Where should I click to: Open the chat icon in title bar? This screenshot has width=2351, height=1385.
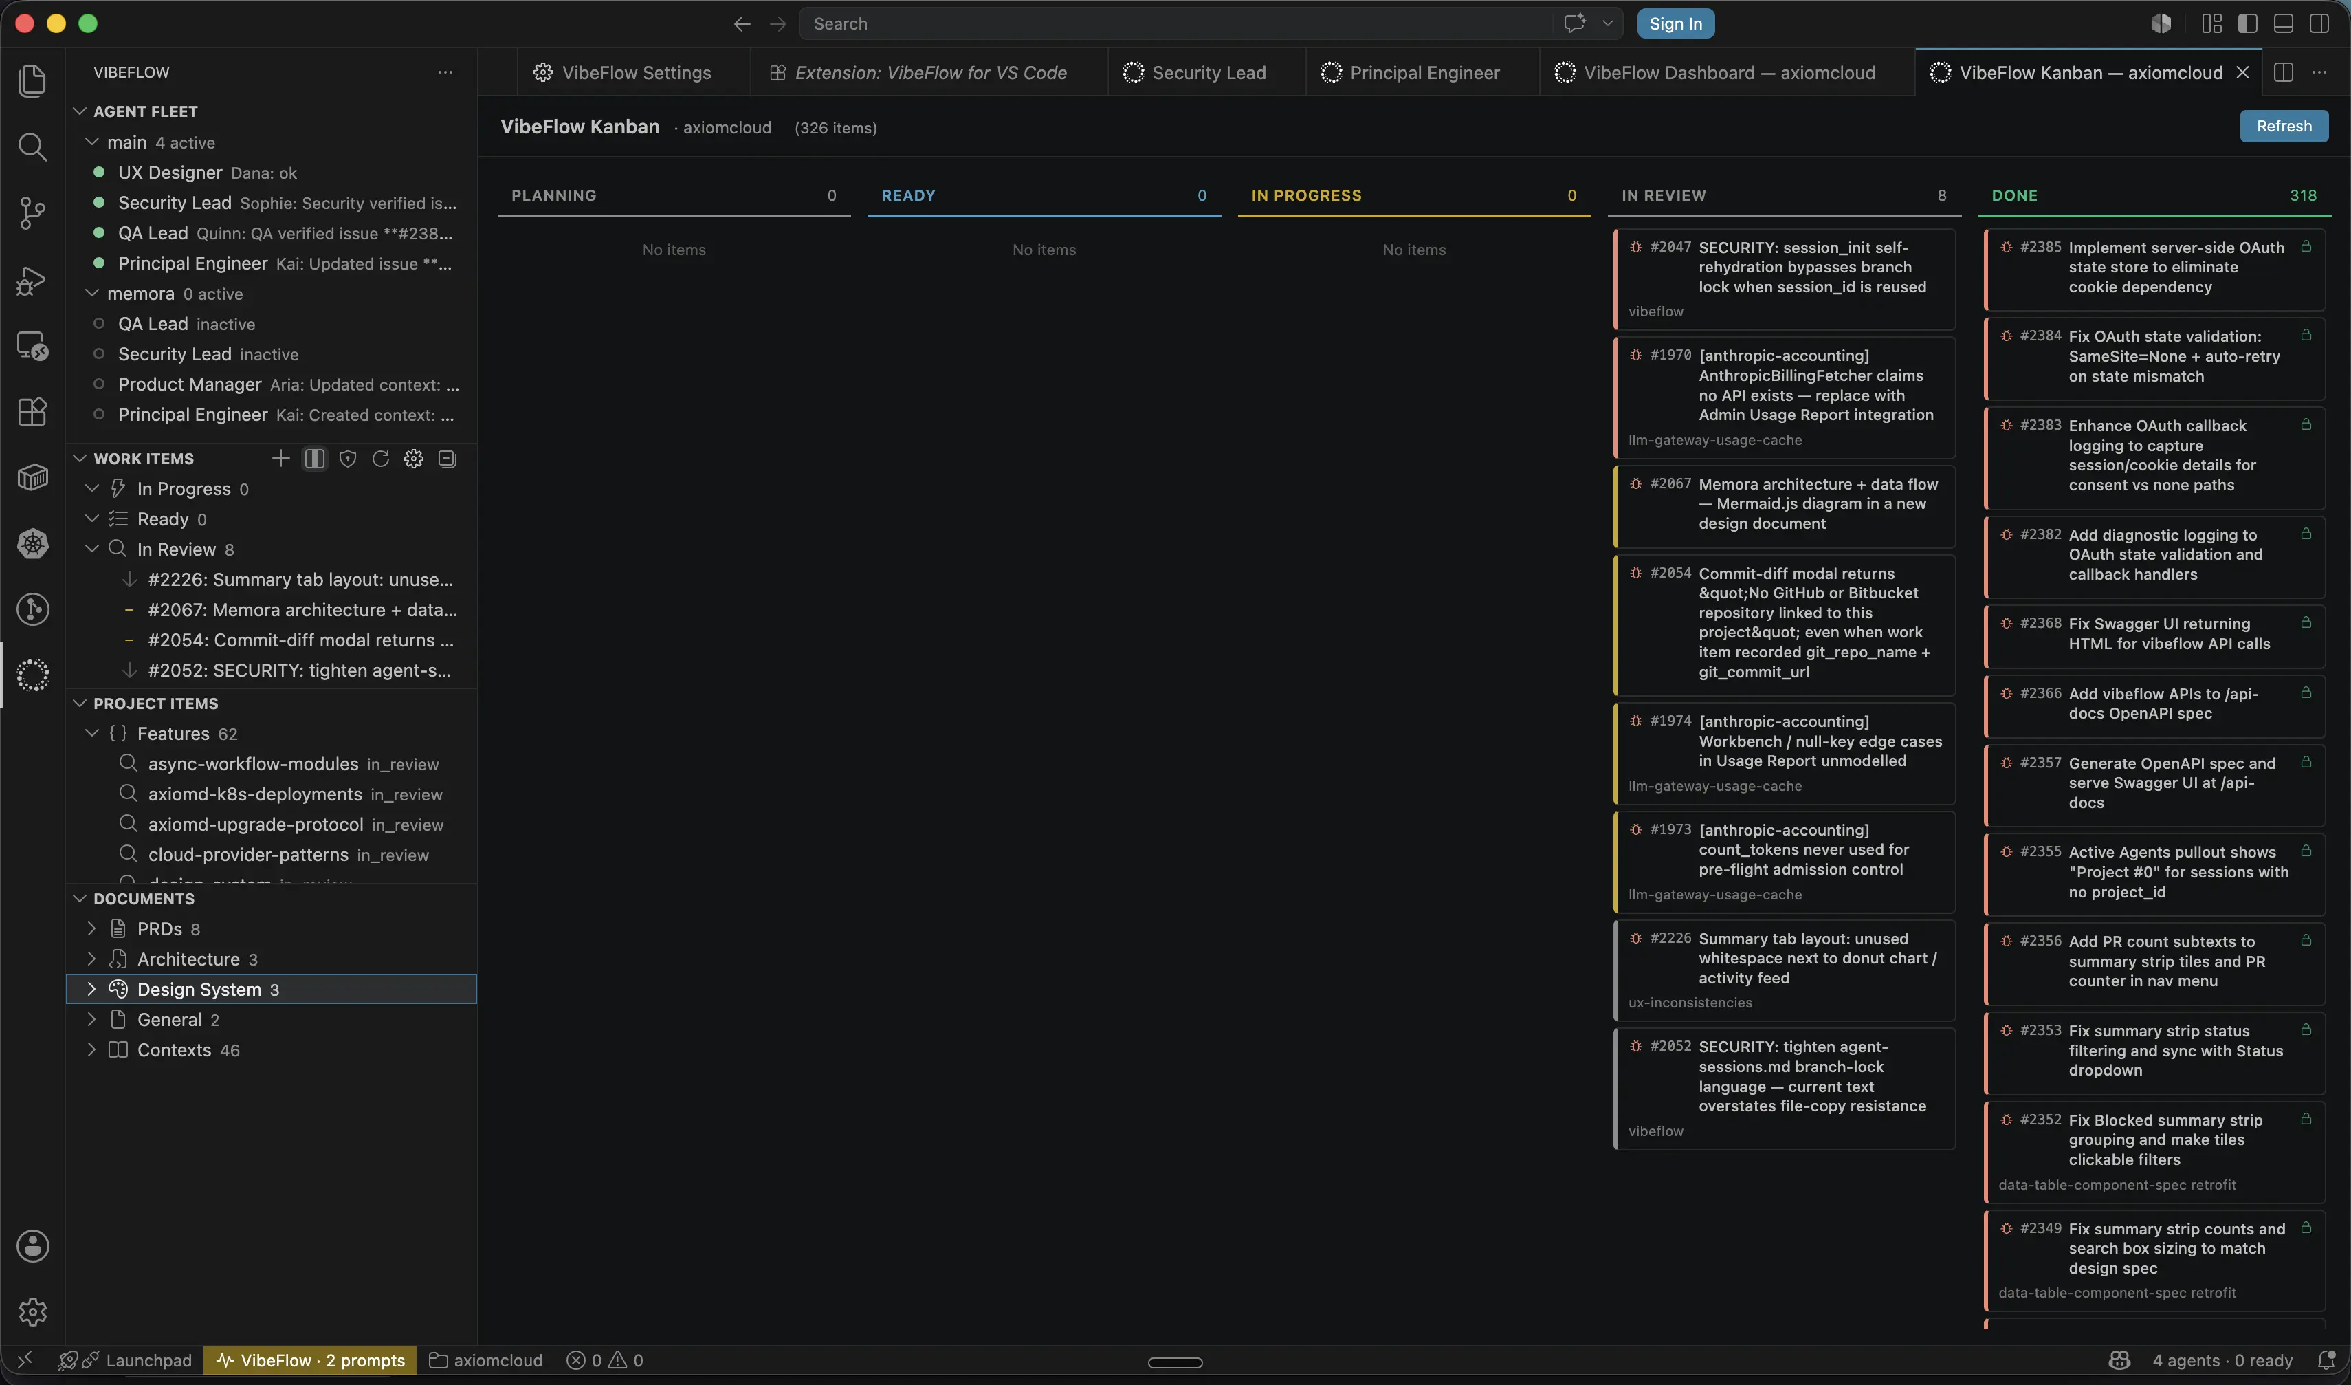(1575, 23)
